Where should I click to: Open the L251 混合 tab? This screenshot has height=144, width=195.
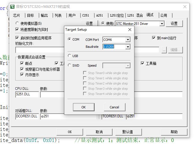coord(135,15)
